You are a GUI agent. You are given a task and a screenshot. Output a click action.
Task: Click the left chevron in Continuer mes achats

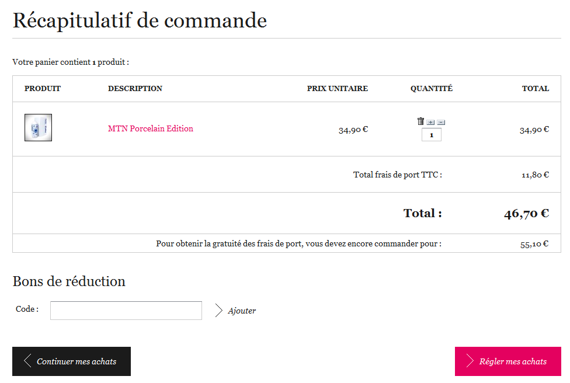click(x=27, y=361)
